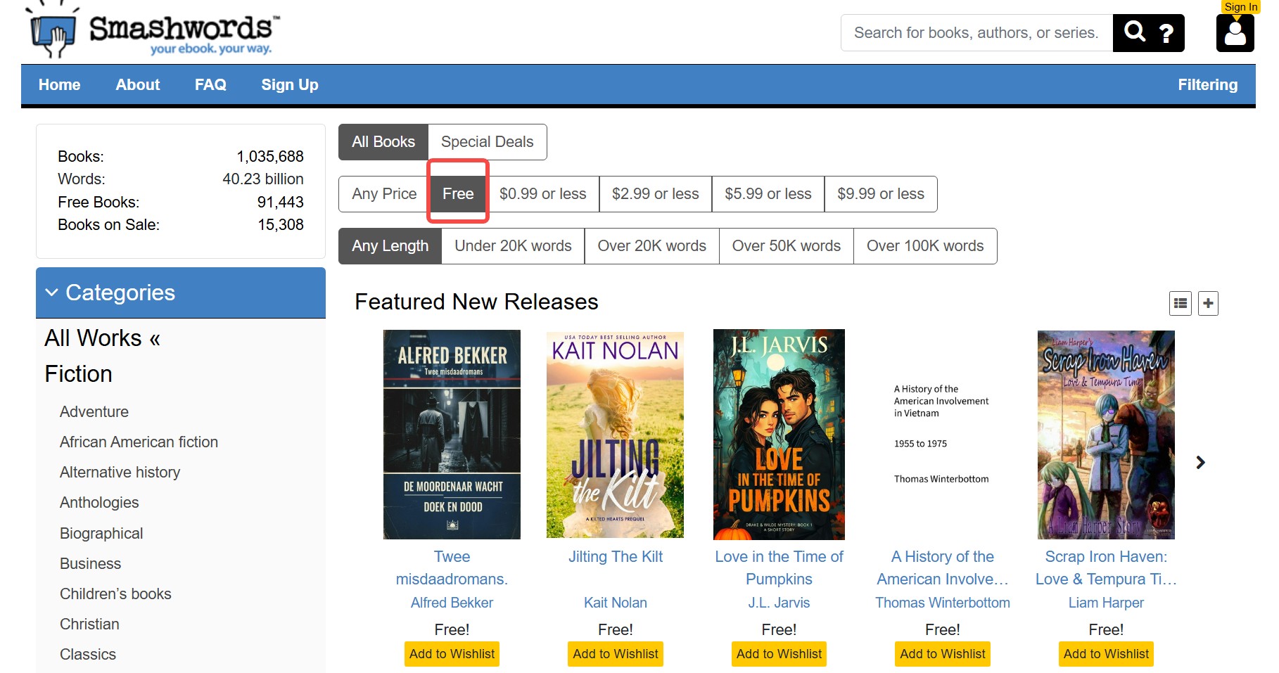The image size is (1279, 673).
Task: Open Sign In via the account person icon
Action: 1235,34
